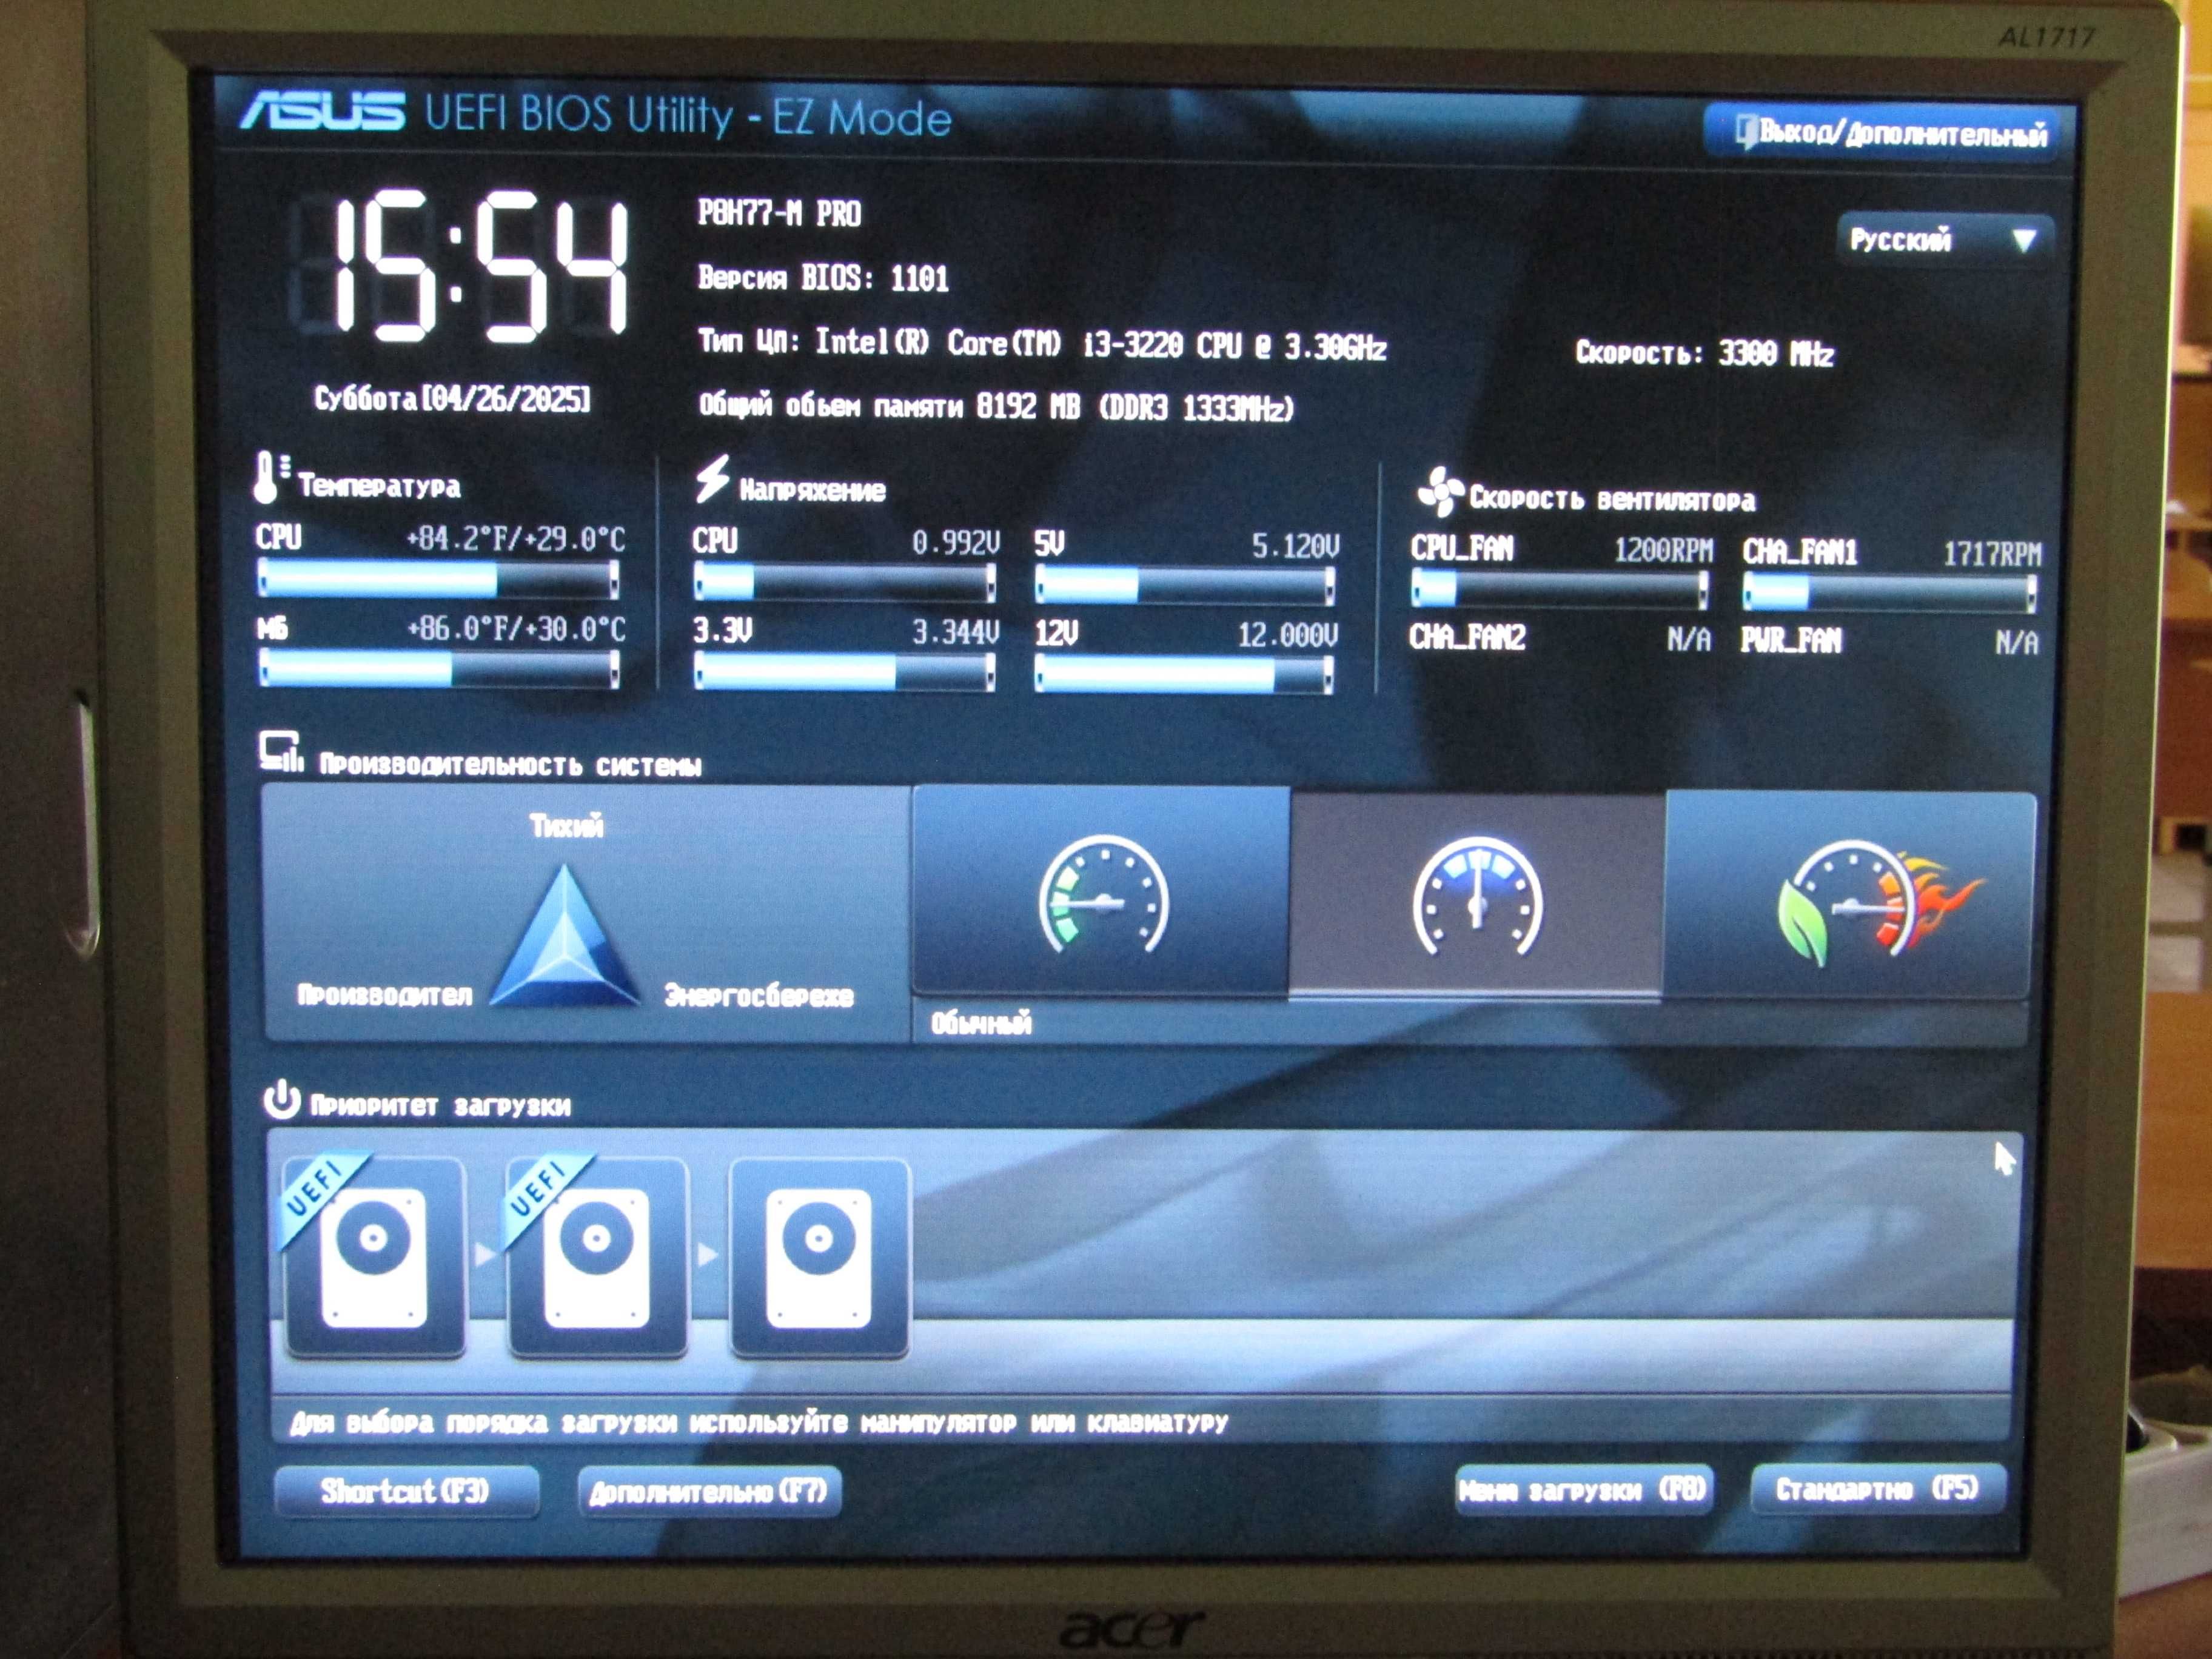
Task: Select the third non-UEFI boot drive icon
Action: [819, 1257]
